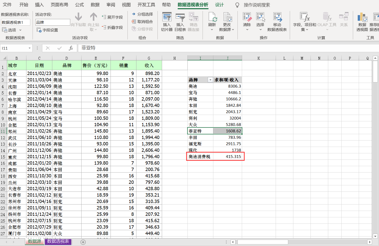Switch to the 视图 ribbon tab
This screenshot has height=246, width=379.
tap(126, 5)
